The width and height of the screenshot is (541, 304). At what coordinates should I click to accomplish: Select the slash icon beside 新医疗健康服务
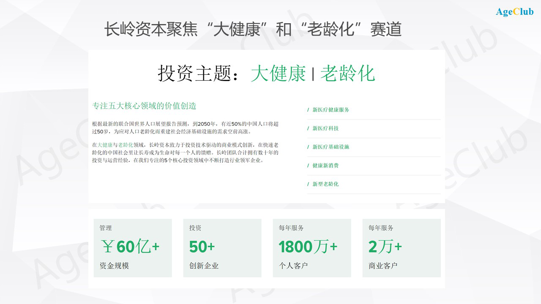308,110
